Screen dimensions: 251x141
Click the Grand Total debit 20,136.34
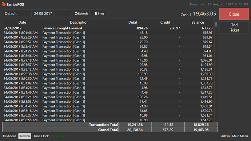135,130
